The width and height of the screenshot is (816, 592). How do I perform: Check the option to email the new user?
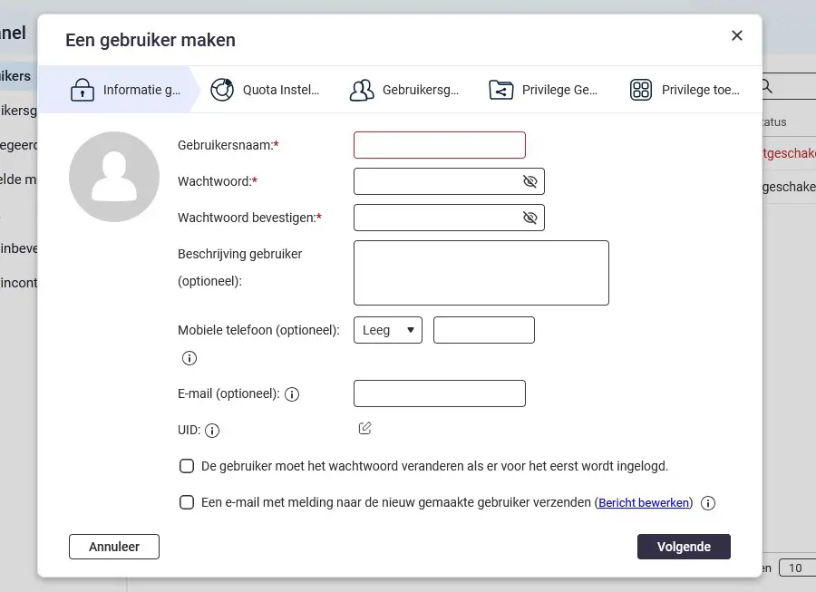[186, 501]
